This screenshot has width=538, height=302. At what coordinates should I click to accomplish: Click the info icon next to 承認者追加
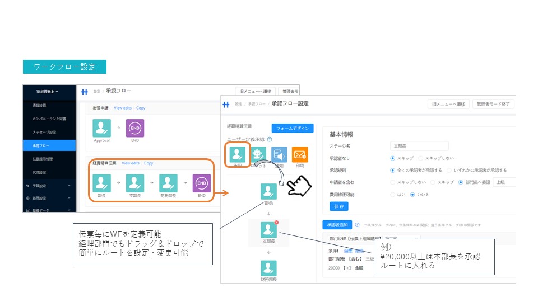[x=357, y=225]
